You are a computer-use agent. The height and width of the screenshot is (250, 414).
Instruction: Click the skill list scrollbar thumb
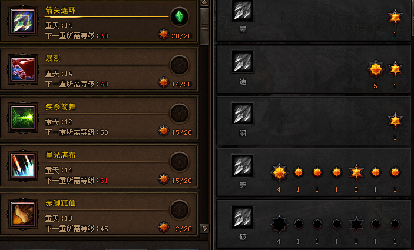coord(204,26)
